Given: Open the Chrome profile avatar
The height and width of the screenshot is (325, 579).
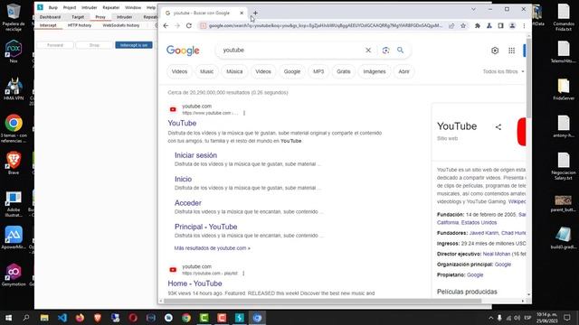Looking at the screenshot, I should pos(512,26).
